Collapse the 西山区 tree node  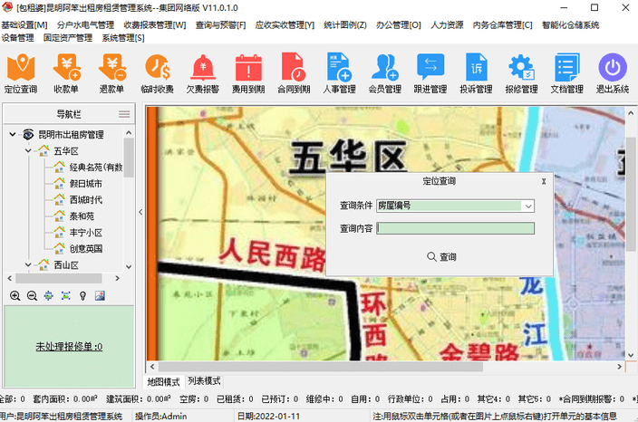pos(28,265)
